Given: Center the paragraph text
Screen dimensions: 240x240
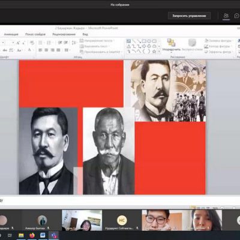Looking at the screenshot, I should pos(46,50).
